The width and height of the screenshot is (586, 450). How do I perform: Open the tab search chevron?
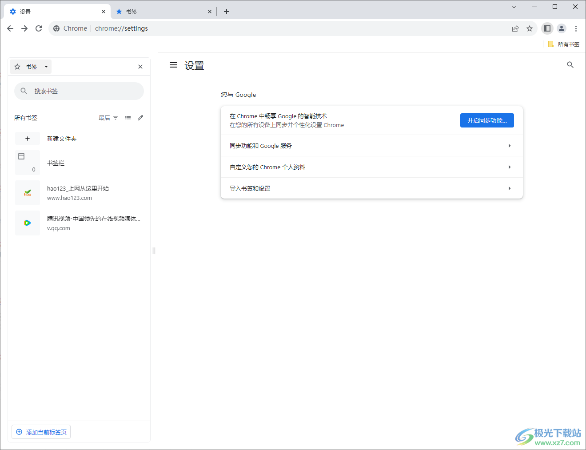tap(514, 7)
